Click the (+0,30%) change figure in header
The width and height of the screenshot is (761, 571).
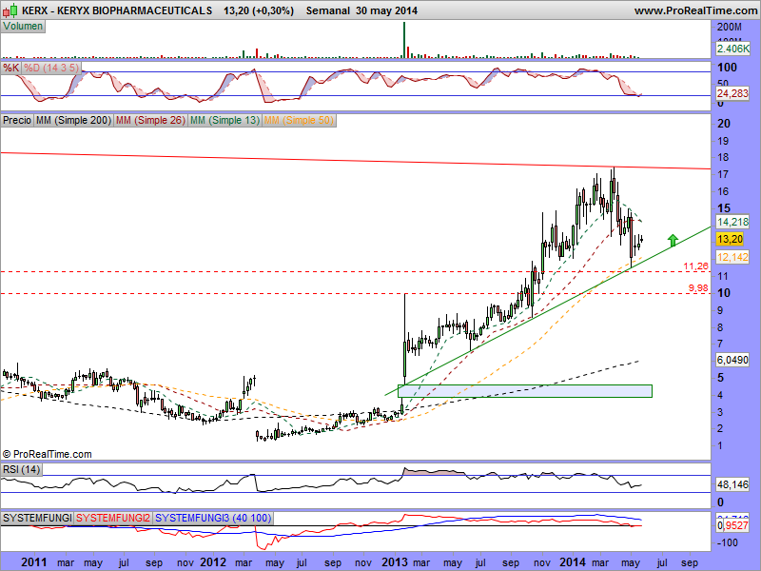point(272,10)
